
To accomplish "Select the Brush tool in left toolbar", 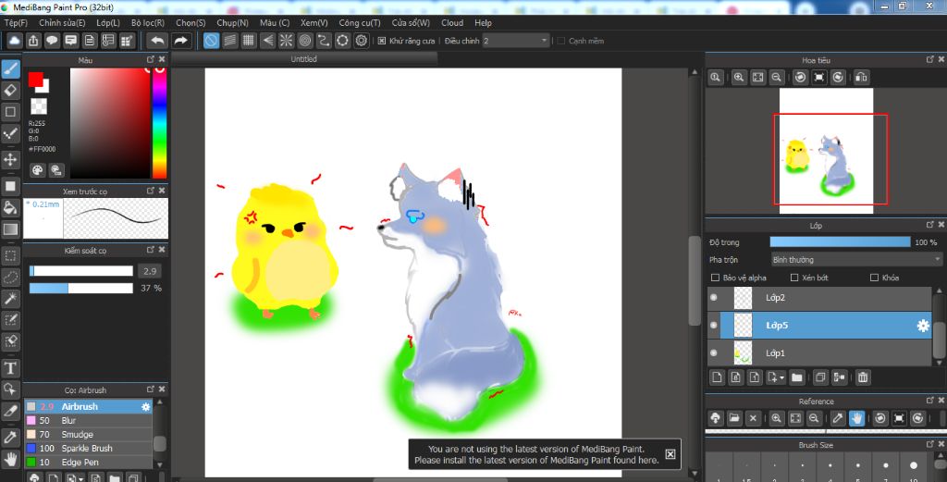I will [x=10, y=68].
